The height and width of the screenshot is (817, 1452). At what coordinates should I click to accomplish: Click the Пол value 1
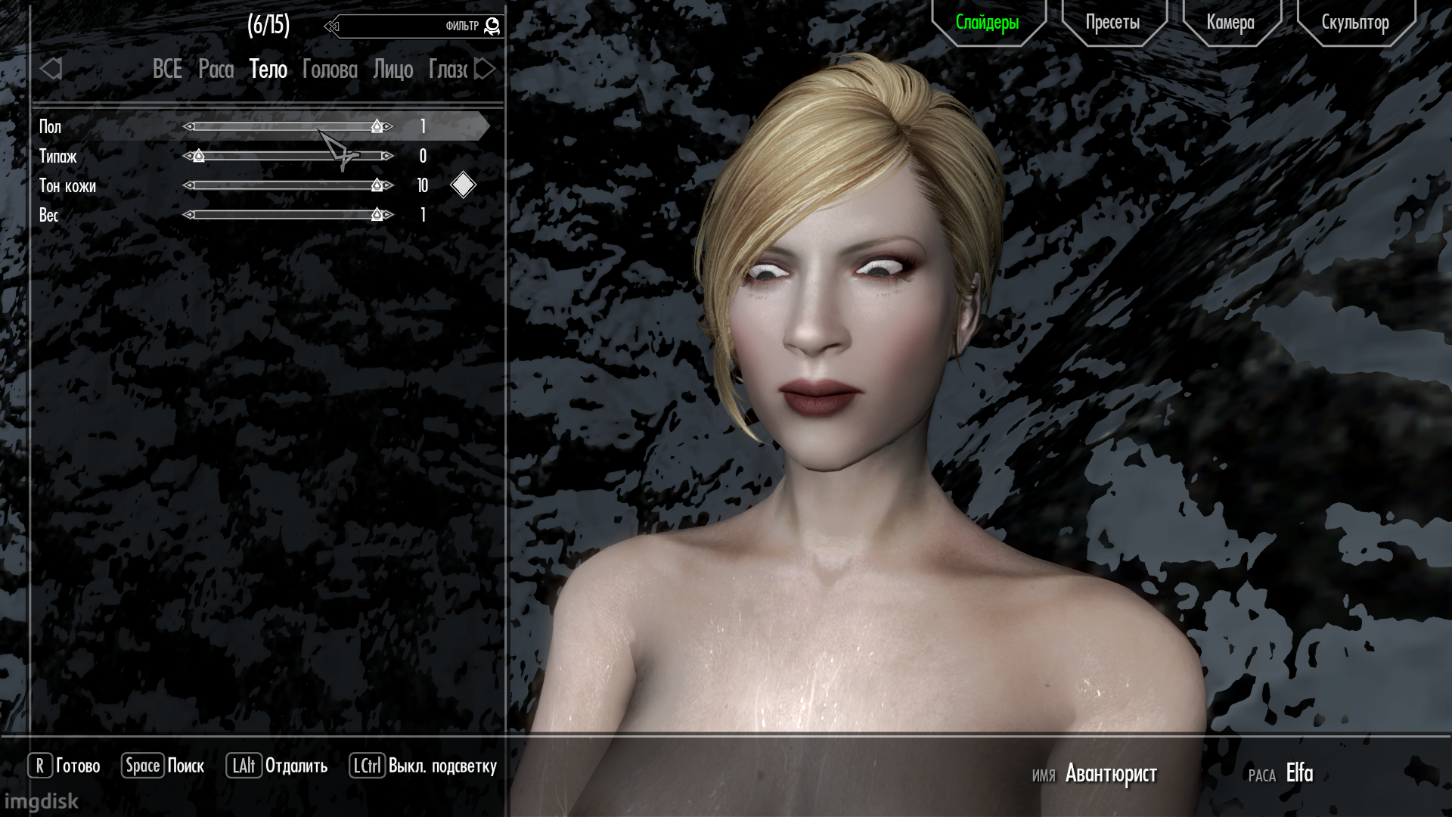click(x=423, y=127)
